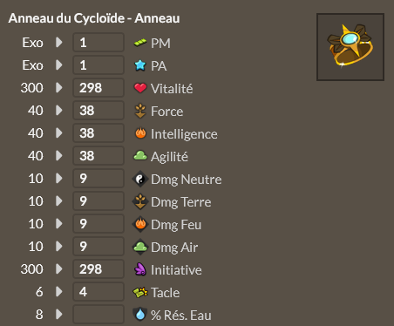Click the yin-yang Dmg Neutre icon

140,179
